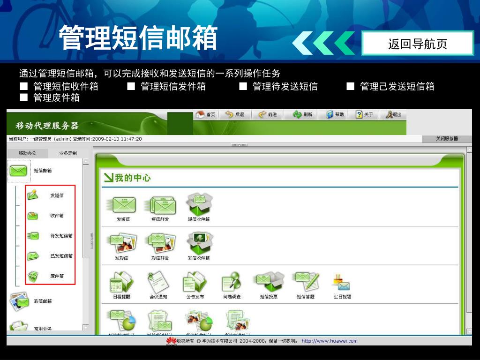Viewport: 480px width, 360px height.
Task: Click the www.huawei.com link in the footer
Action: coord(330,341)
